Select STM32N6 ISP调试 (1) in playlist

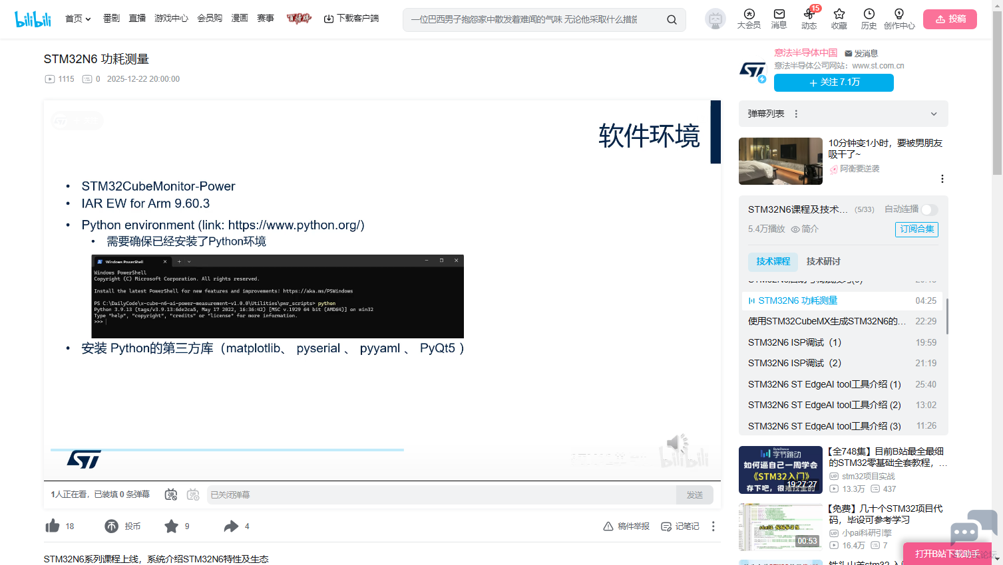[x=795, y=342]
